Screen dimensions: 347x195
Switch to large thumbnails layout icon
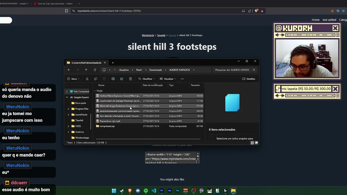pos(256,143)
